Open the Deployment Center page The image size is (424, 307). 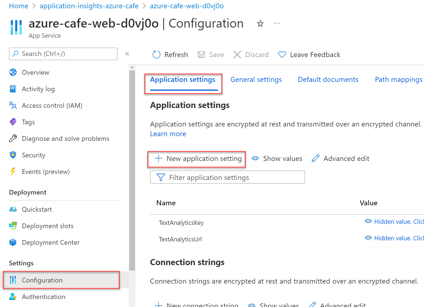tap(51, 243)
